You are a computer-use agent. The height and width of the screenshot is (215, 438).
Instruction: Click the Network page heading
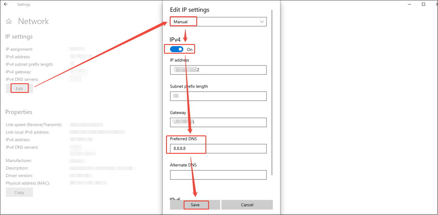coord(33,21)
